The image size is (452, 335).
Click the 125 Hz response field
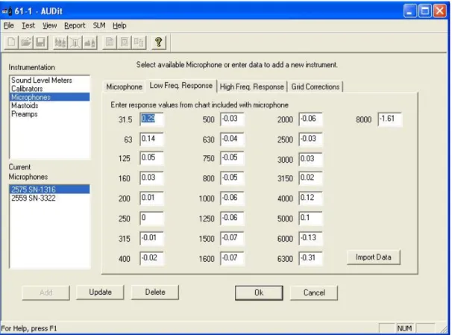151,158
